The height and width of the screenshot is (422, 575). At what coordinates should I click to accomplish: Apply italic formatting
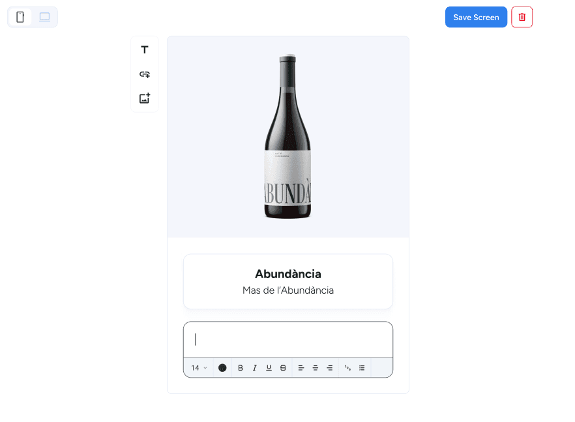[255, 368]
